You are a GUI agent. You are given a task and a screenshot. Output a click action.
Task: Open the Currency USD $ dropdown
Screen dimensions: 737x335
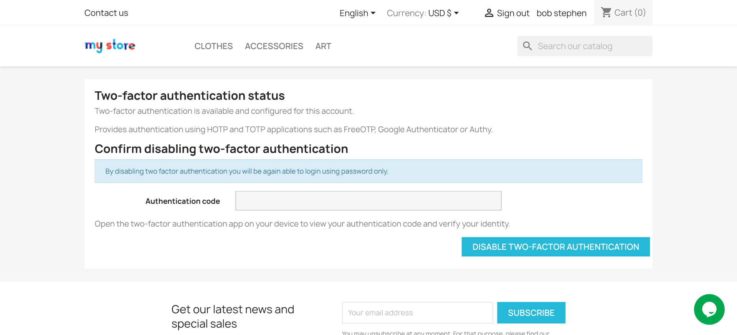444,13
